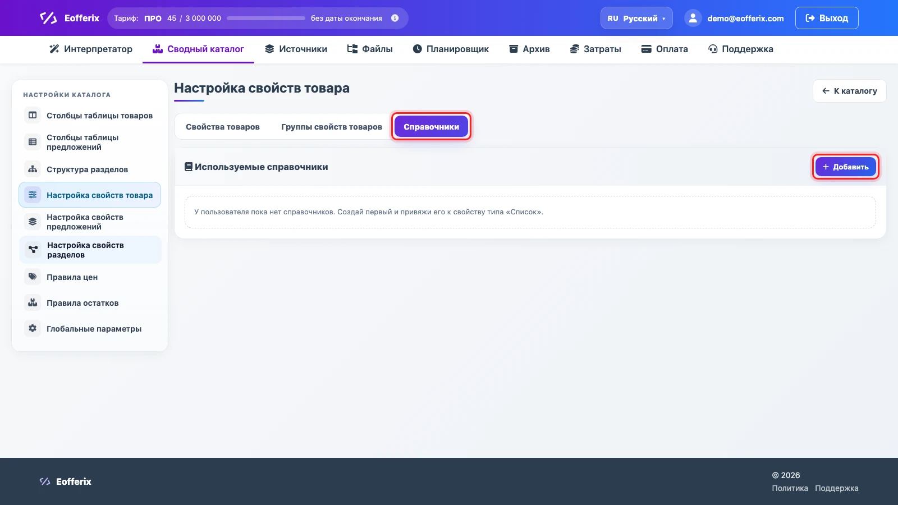Click the Столбцы таблицы предложений icon
898x505 pixels.
point(33,142)
